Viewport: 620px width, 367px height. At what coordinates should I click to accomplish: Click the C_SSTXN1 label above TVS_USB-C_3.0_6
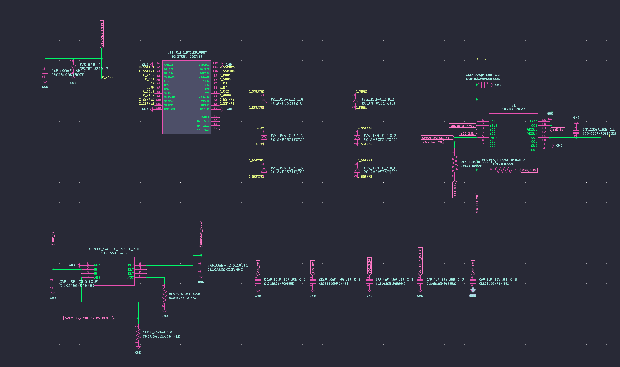[x=365, y=160]
